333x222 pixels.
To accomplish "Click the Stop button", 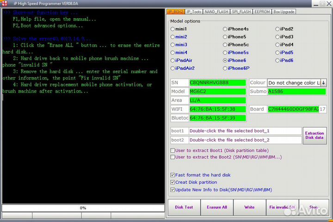I will coord(314,207).
